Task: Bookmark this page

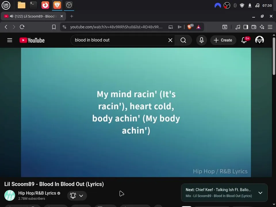Action: pos(54,27)
